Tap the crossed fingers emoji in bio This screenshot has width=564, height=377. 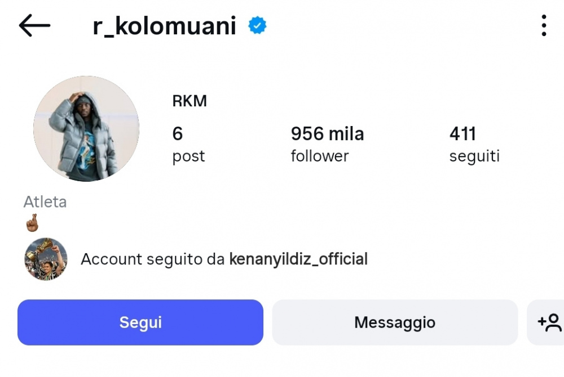pos(32,223)
